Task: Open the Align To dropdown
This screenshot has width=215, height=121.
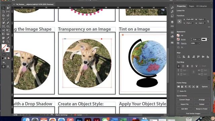Action: click(179, 57)
